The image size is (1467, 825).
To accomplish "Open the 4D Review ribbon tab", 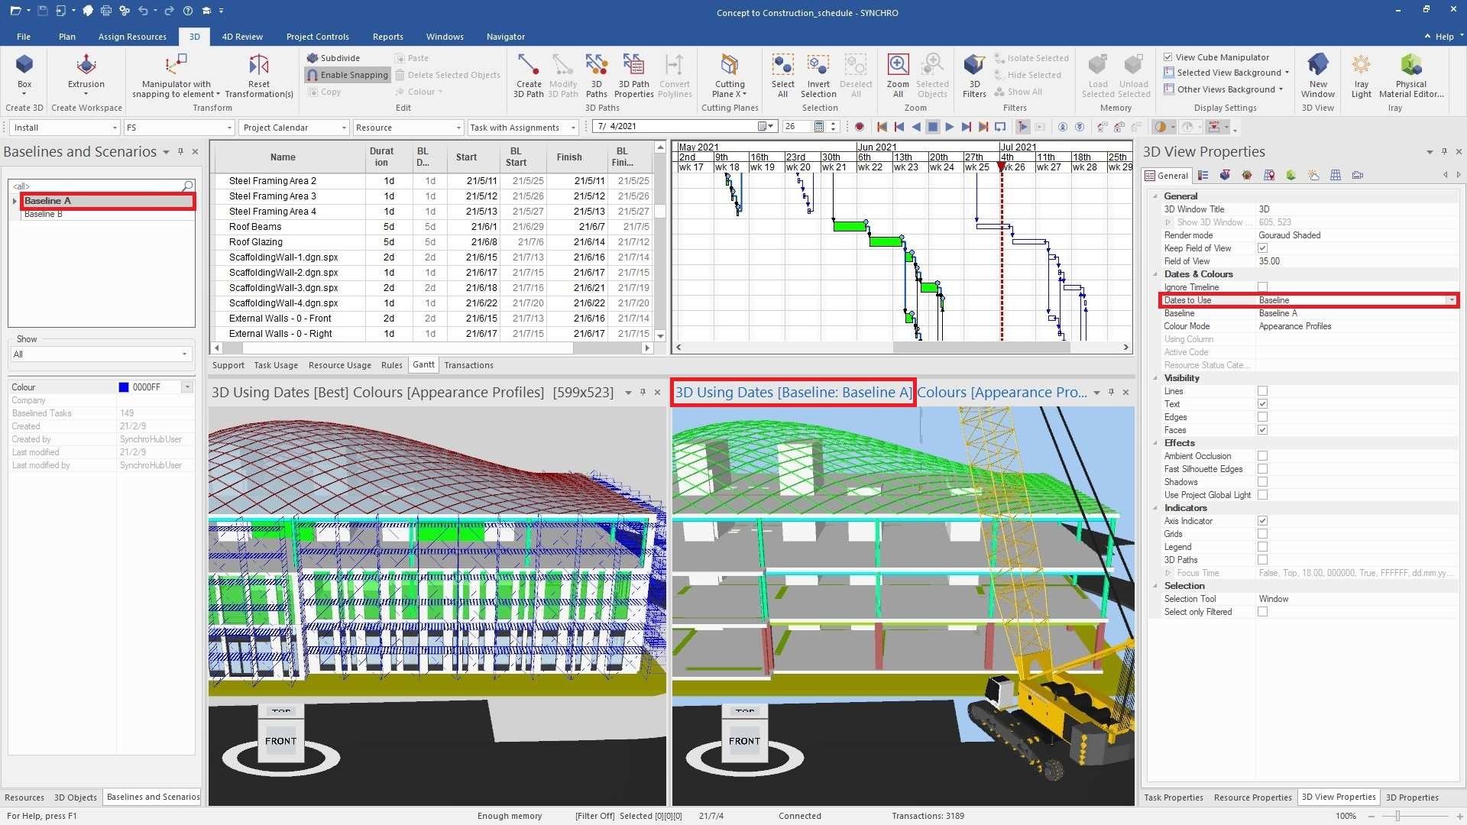I will 242,37.
